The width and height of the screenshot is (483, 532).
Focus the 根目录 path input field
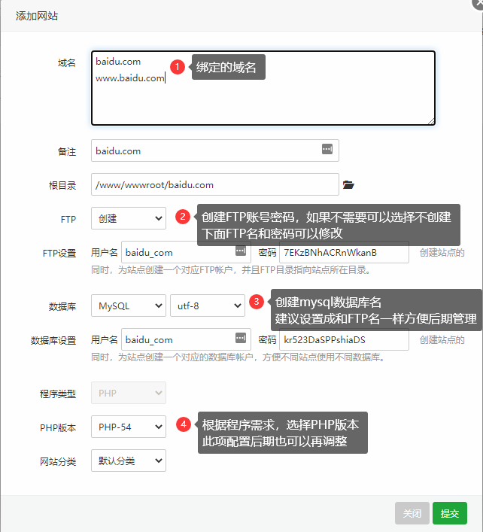click(x=214, y=184)
